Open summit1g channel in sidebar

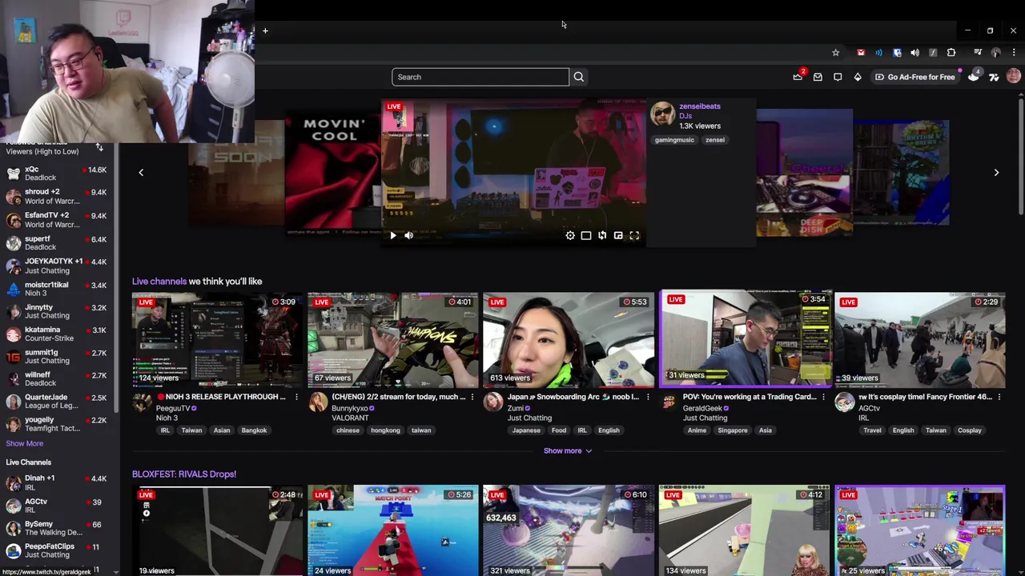pyautogui.click(x=56, y=356)
